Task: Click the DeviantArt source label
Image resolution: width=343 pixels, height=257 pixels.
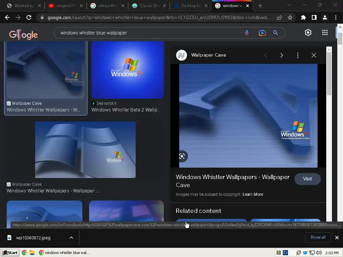Action: point(107,103)
